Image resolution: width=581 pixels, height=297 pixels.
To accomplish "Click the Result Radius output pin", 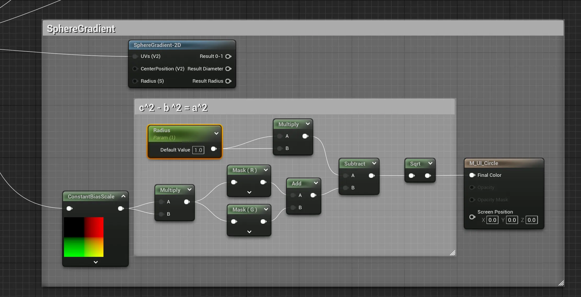I will [x=228, y=81].
